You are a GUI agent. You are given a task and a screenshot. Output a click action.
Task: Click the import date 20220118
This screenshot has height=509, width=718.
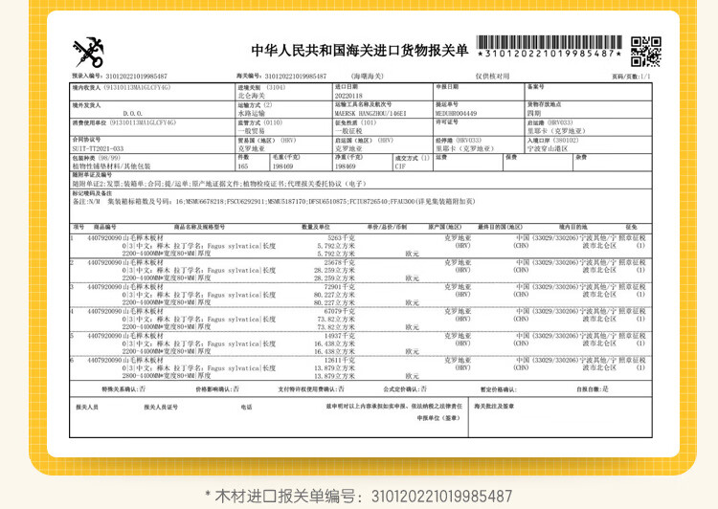tap(348, 96)
